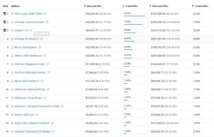Click contract icon before Arbitrum: Sequencer Inbox
The height and width of the screenshot is (137, 214).
pos(12,64)
